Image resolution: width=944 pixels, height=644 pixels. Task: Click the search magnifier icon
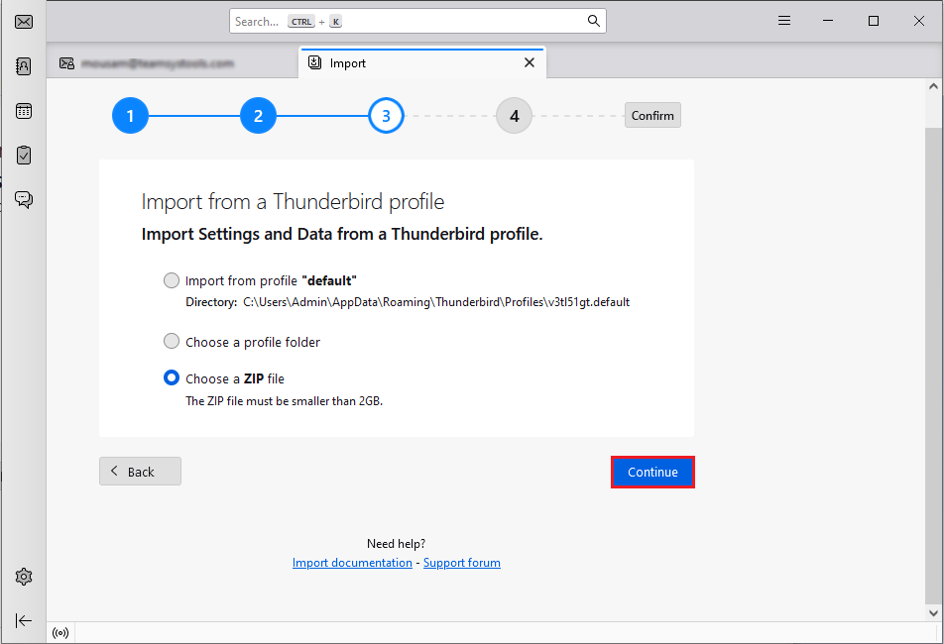tap(594, 21)
